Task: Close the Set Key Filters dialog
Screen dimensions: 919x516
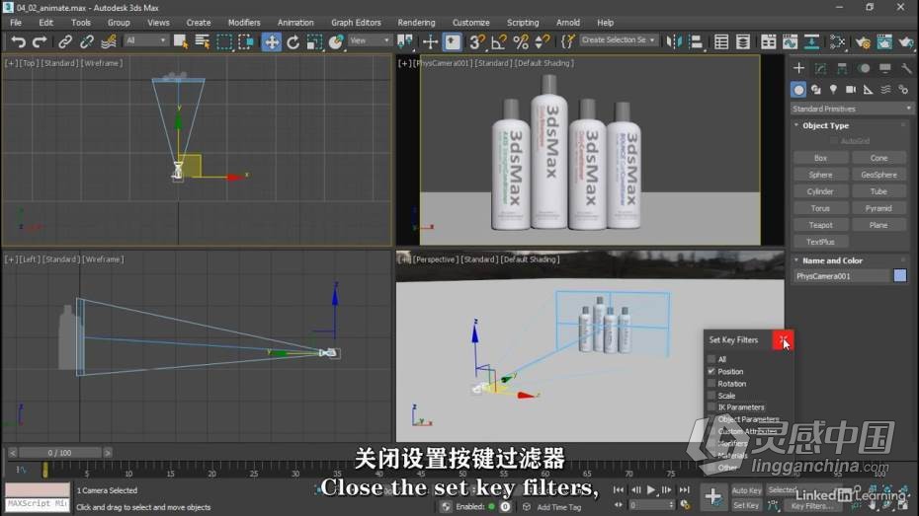Action: point(783,340)
